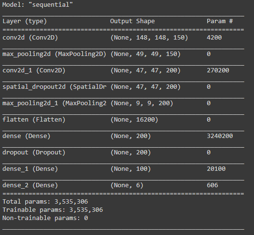Click output shape (None, 148, 148, 150)
Screen dimensions: 254x235
[149, 38]
